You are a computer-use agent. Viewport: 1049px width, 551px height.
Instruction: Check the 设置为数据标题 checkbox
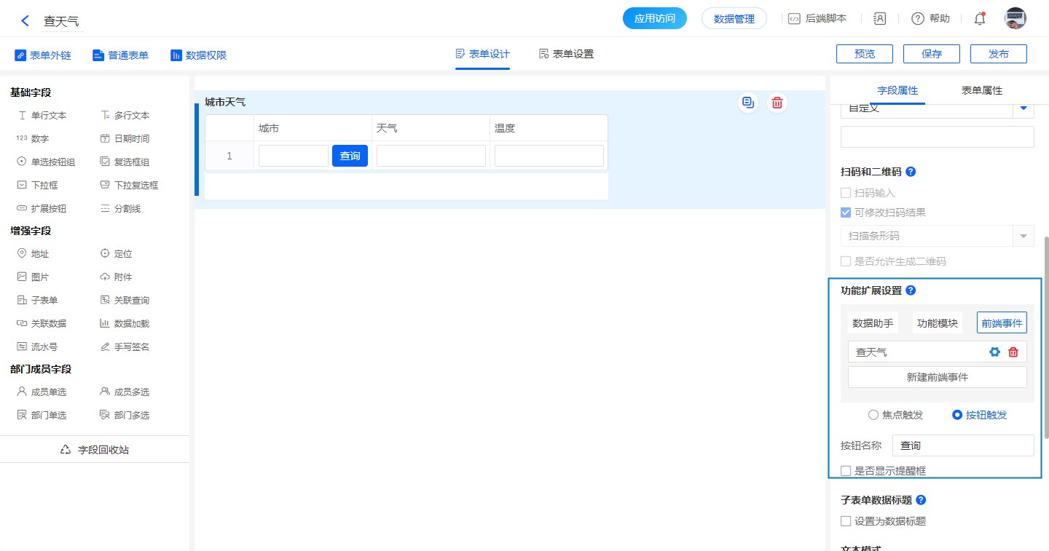pyautogui.click(x=846, y=521)
